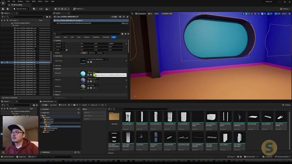This screenshot has height=164, width=292.
Task: Open the Add content quick menu icon
Action: pyautogui.click(x=35, y=9)
